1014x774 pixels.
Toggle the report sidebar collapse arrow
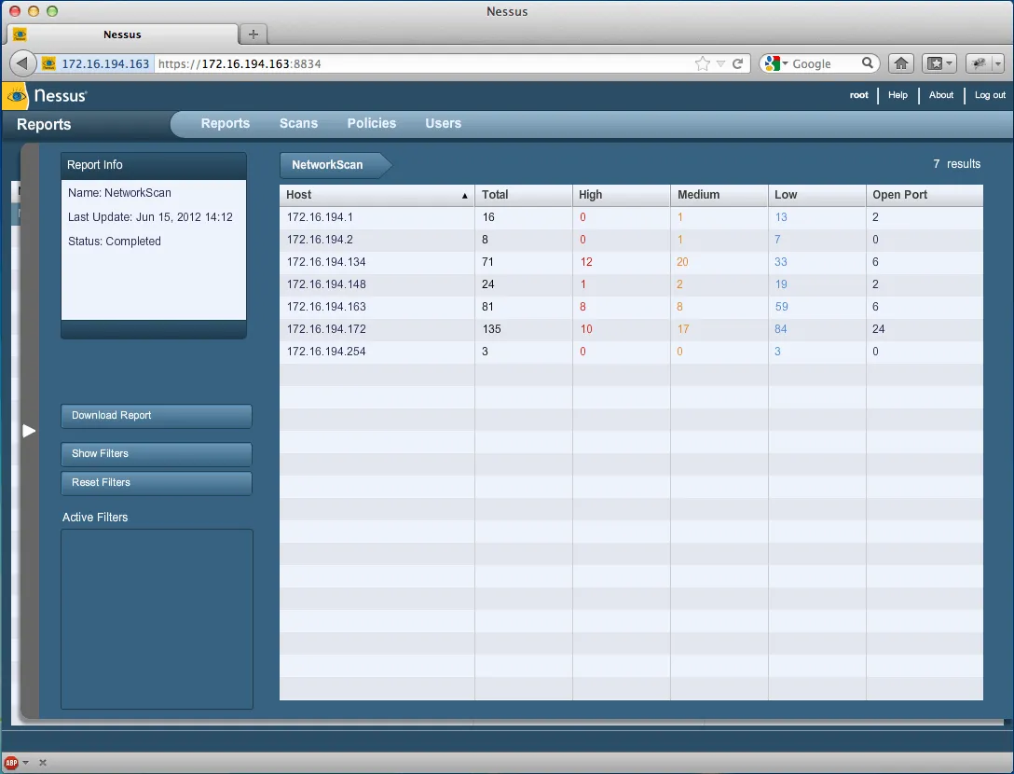(x=28, y=431)
